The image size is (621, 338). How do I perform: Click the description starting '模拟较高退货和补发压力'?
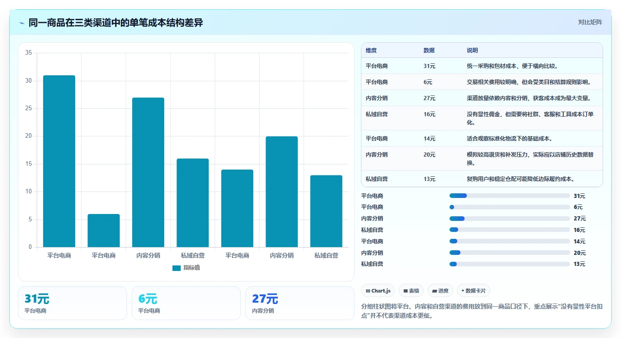(x=530, y=159)
